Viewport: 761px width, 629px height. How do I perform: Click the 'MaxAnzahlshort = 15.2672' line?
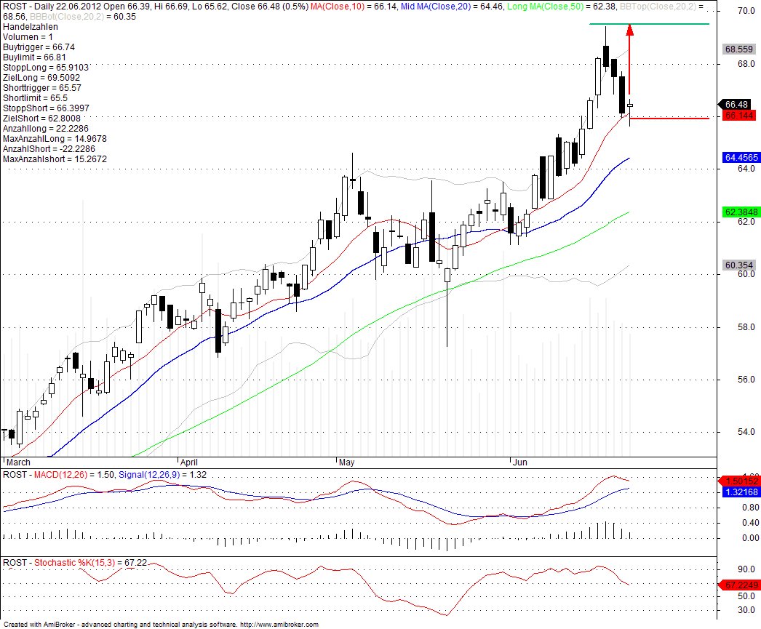pyautogui.click(x=55, y=159)
